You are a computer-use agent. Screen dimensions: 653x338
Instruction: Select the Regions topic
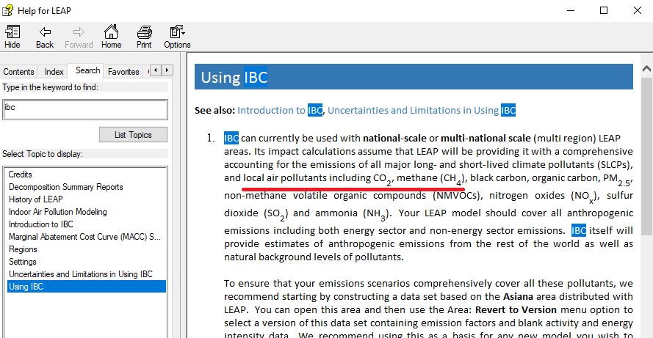click(x=23, y=249)
